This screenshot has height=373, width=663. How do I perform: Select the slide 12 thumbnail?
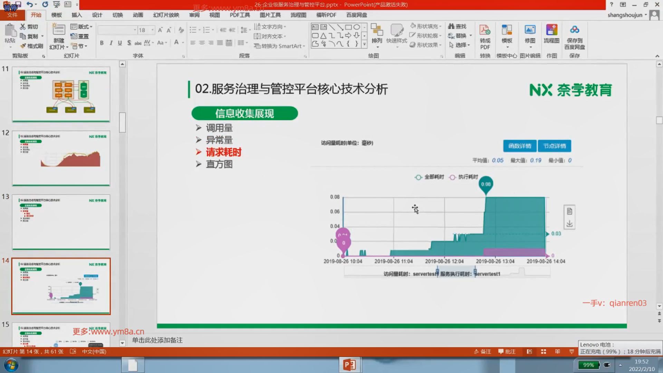(61, 158)
